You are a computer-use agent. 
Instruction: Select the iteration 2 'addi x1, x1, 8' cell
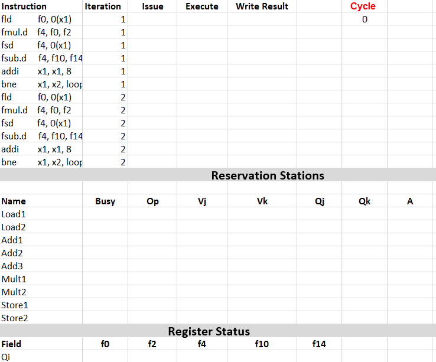click(x=41, y=149)
